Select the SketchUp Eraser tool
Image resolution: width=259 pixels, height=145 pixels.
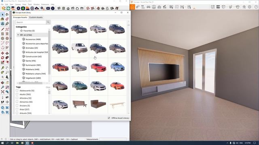[7, 19]
